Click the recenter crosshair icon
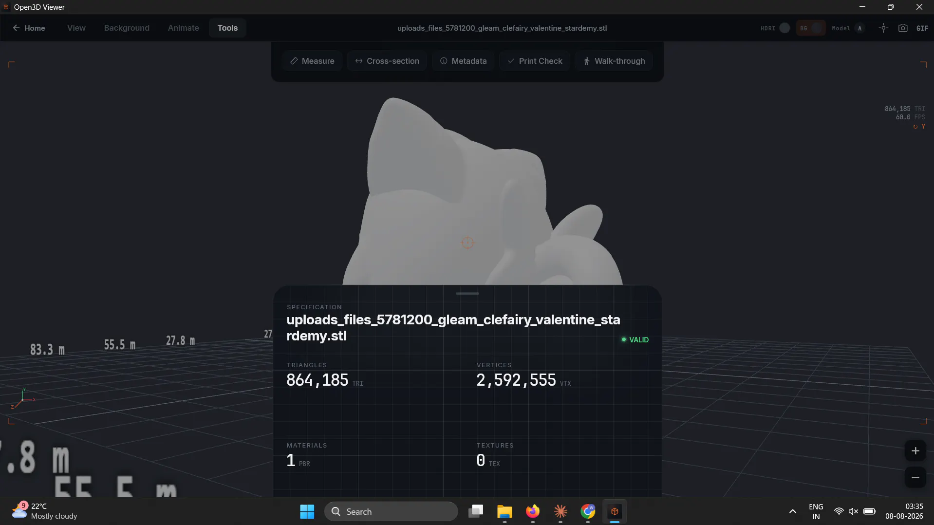Image resolution: width=934 pixels, height=525 pixels. point(883,28)
